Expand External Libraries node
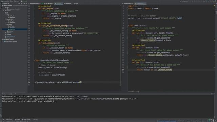This screenshot has height=122, width=217. pyautogui.click(x=2, y=40)
